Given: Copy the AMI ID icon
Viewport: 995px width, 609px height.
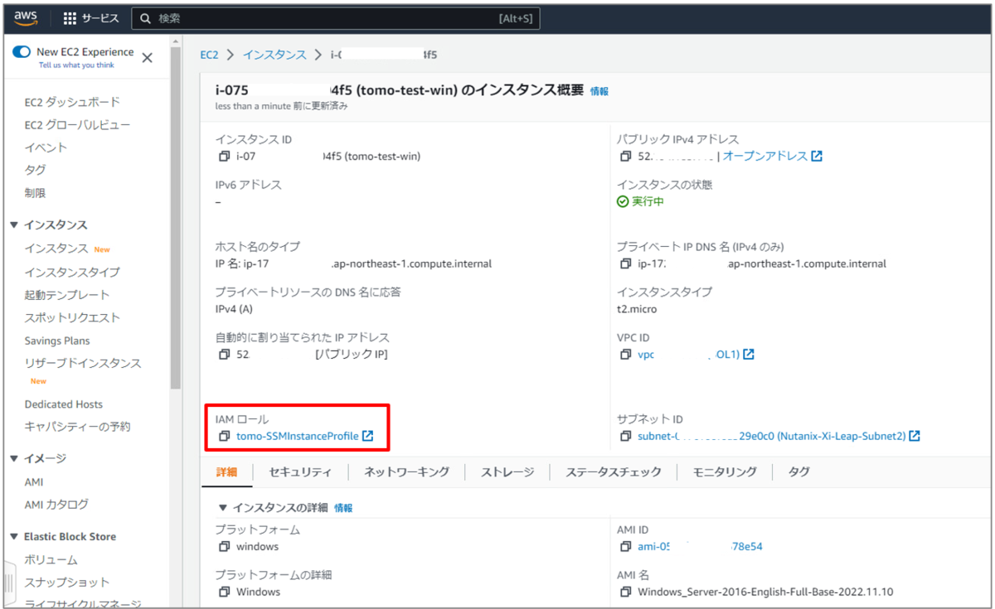Looking at the screenshot, I should (x=626, y=547).
